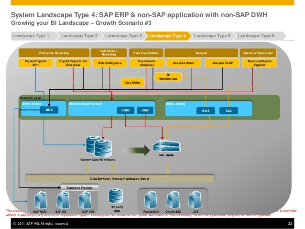Viewport: 305px width, 229px height.
Task: Select the Analysis Office box
Action: point(184,63)
